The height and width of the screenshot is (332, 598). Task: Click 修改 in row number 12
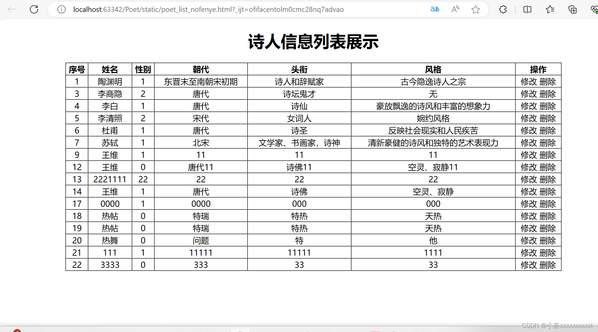click(x=529, y=167)
